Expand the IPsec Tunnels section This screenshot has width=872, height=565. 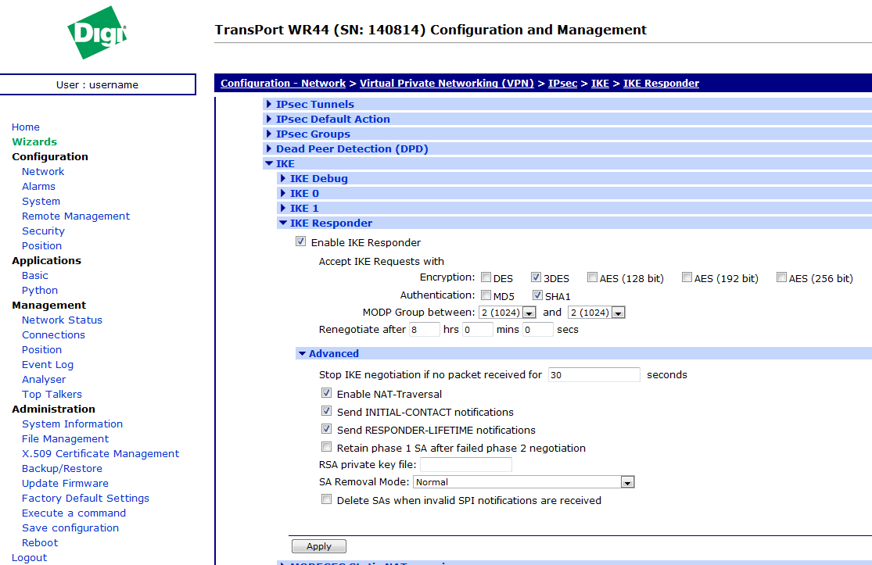[x=314, y=104]
